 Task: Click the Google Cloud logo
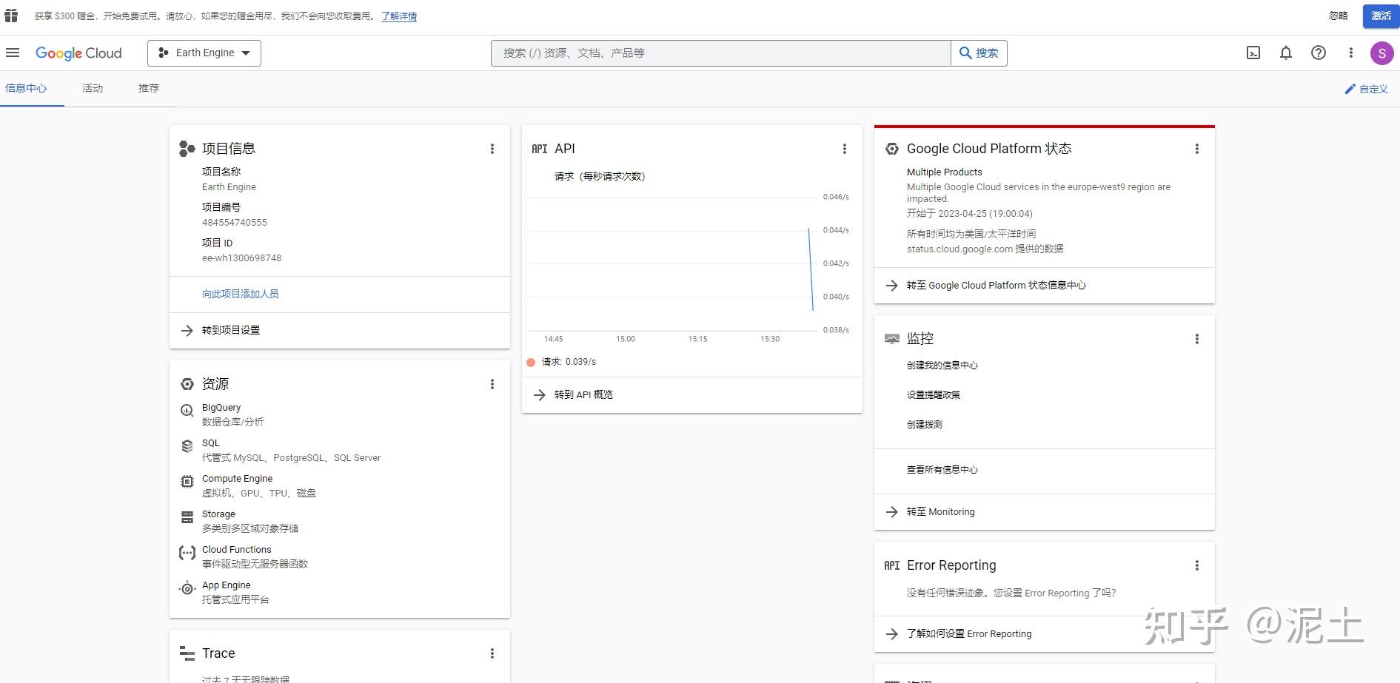coord(78,53)
